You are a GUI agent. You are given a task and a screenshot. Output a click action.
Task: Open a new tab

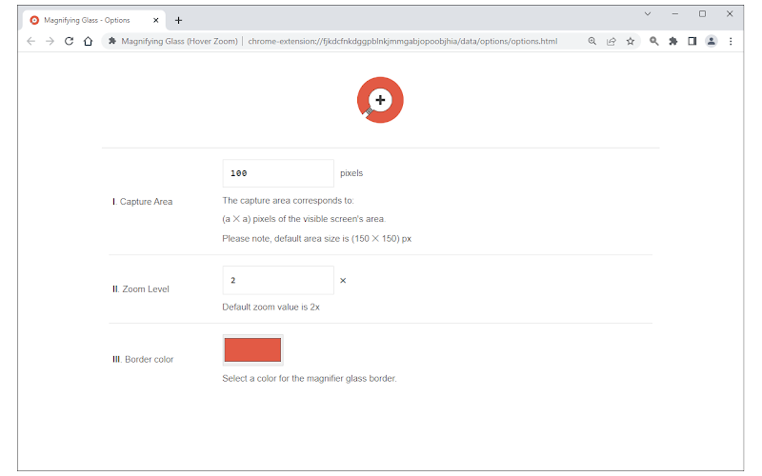[178, 20]
